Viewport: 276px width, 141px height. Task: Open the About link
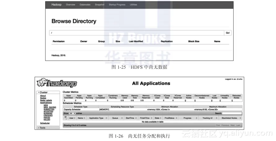[x=43, y=96]
